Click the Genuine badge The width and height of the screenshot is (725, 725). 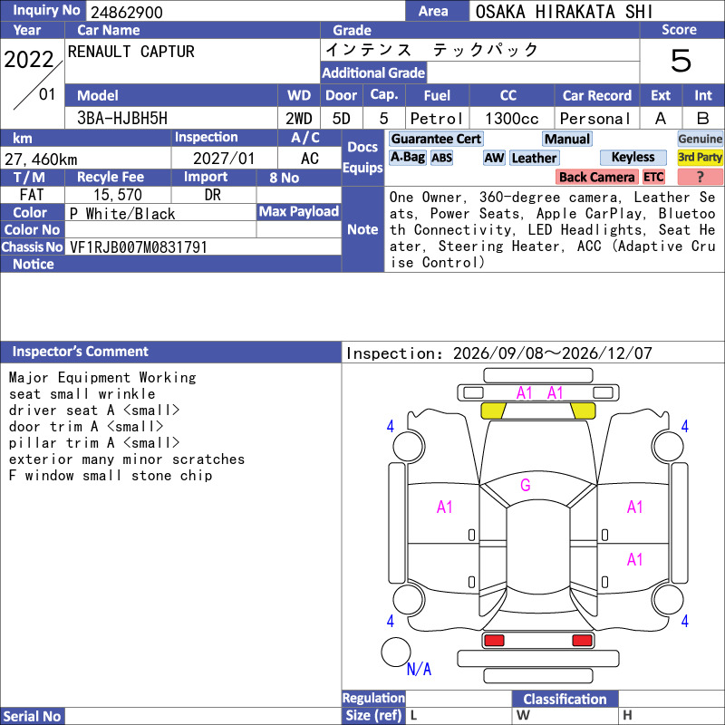[x=700, y=140]
